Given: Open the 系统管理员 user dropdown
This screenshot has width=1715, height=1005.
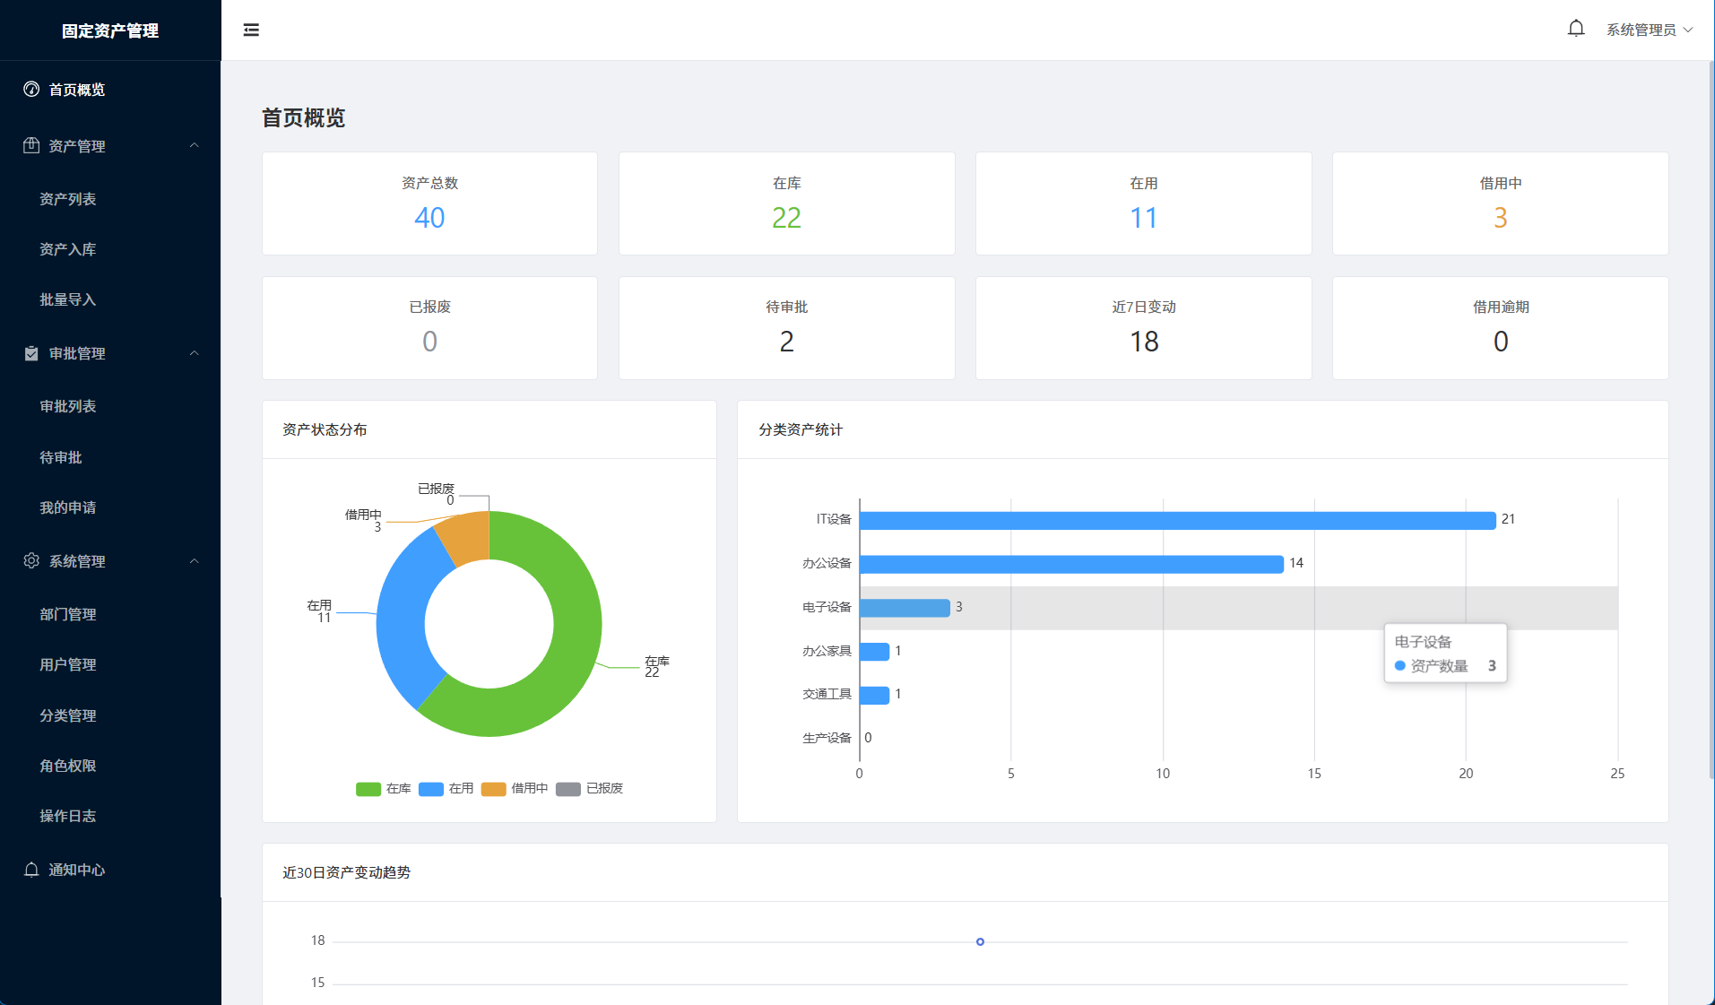Looking at the screenshot, I should click(x=1649, y=30).
